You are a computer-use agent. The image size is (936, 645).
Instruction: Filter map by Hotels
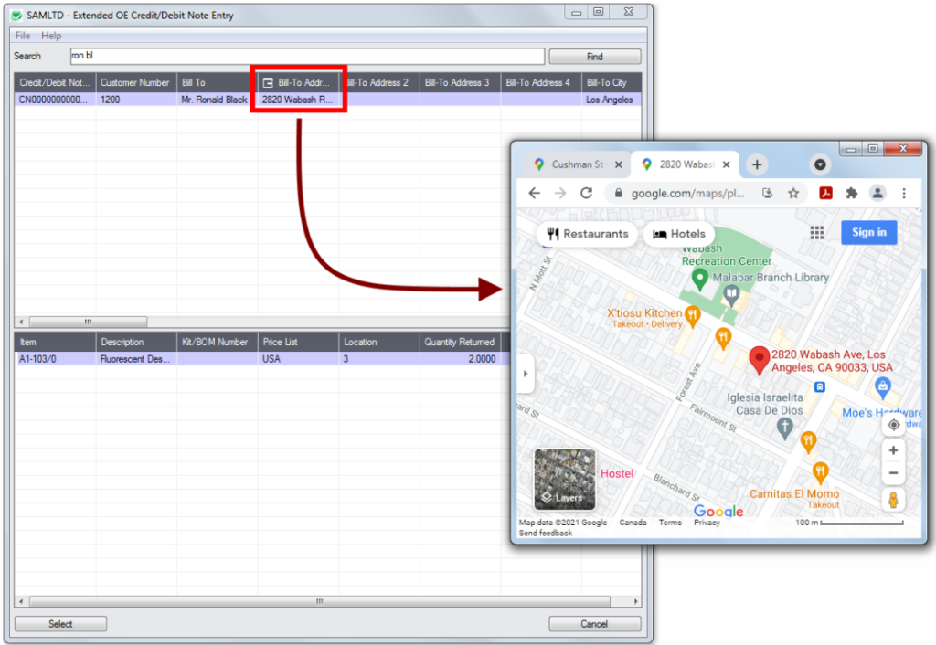[679, 234]
